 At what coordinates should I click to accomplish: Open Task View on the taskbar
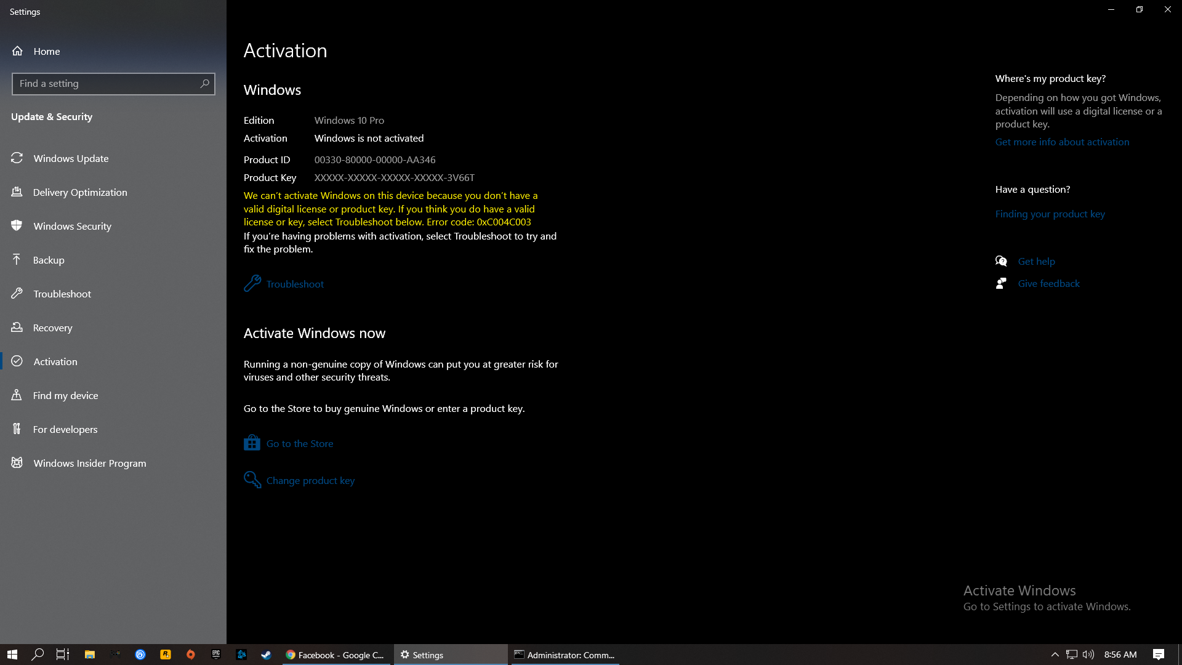tap(63, 655)
